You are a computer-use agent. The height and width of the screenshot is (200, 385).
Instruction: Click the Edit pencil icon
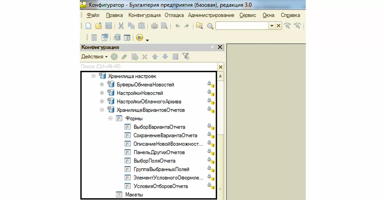[124, 57]
